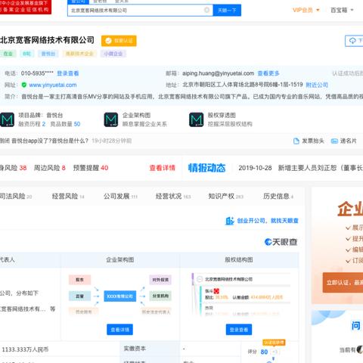This screenshot has height=363, width=363.
Task: Click the small icon beside score 80
Action: tap(275, 352)
